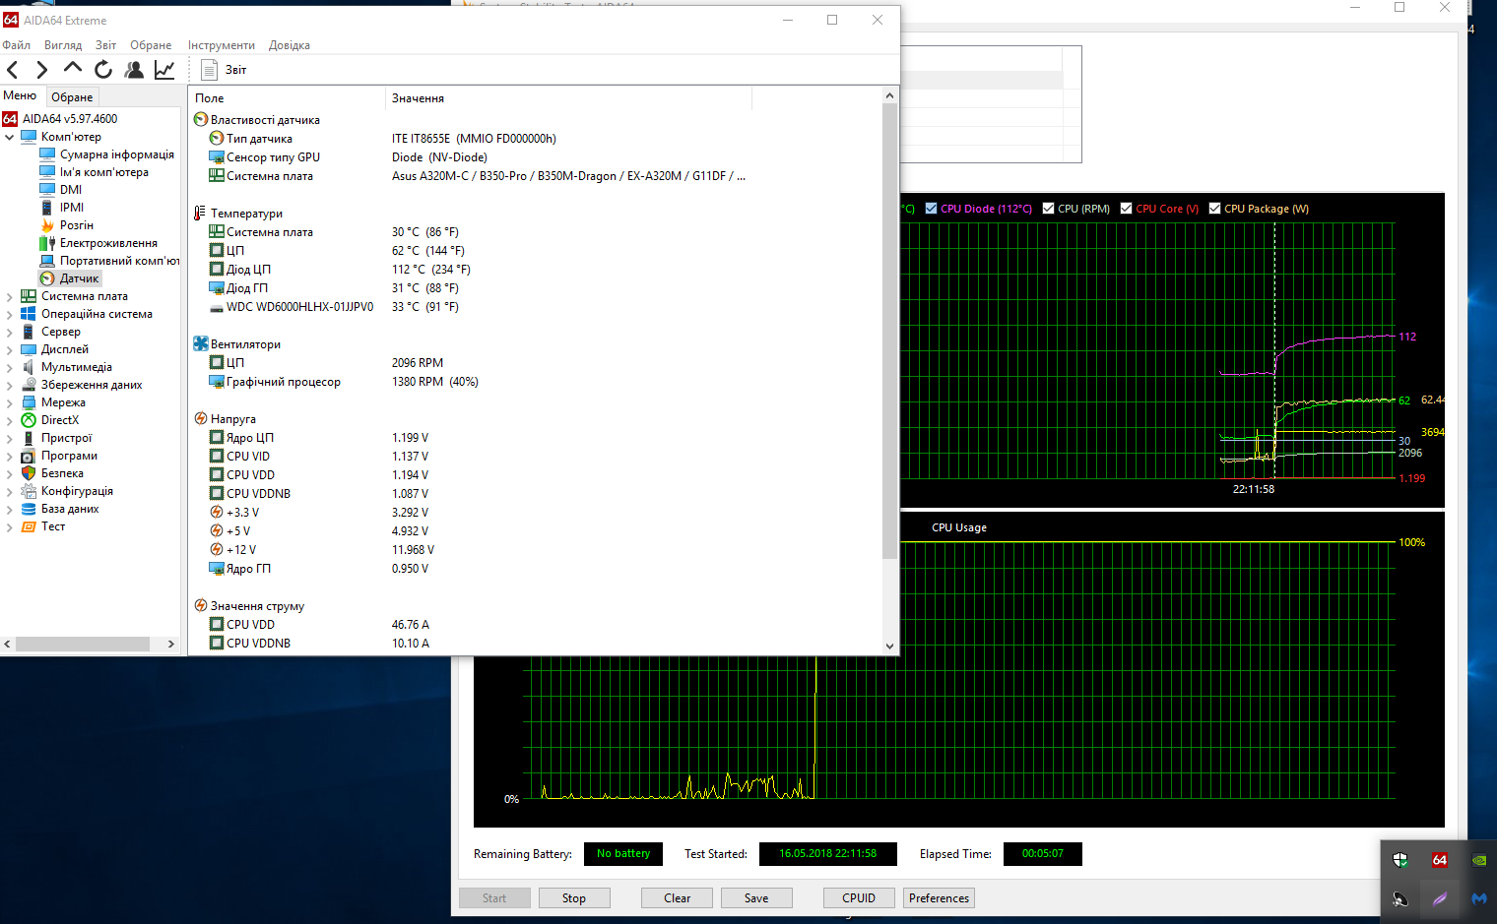The height and width of the screenshot is (924, 1497).
Task: Expand the Мережа tree node
Action: (x=10, y=402)
